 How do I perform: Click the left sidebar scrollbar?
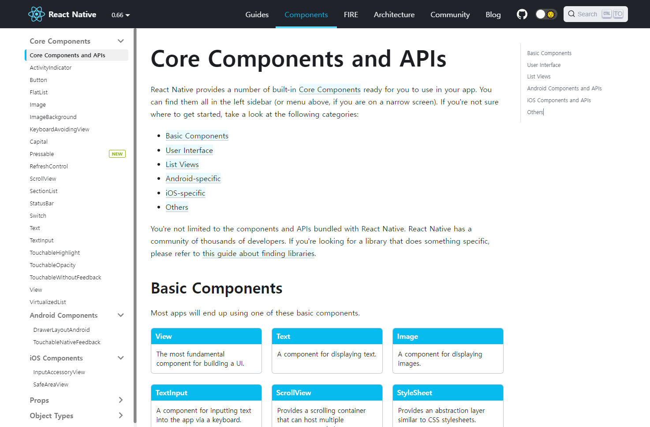tap(135, 225)
